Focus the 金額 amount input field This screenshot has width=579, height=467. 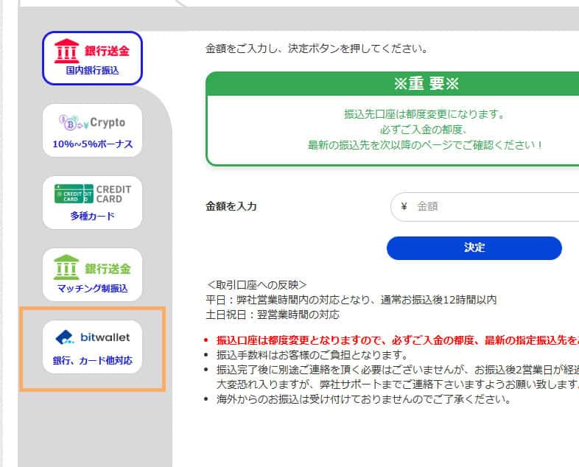(485, 207)
